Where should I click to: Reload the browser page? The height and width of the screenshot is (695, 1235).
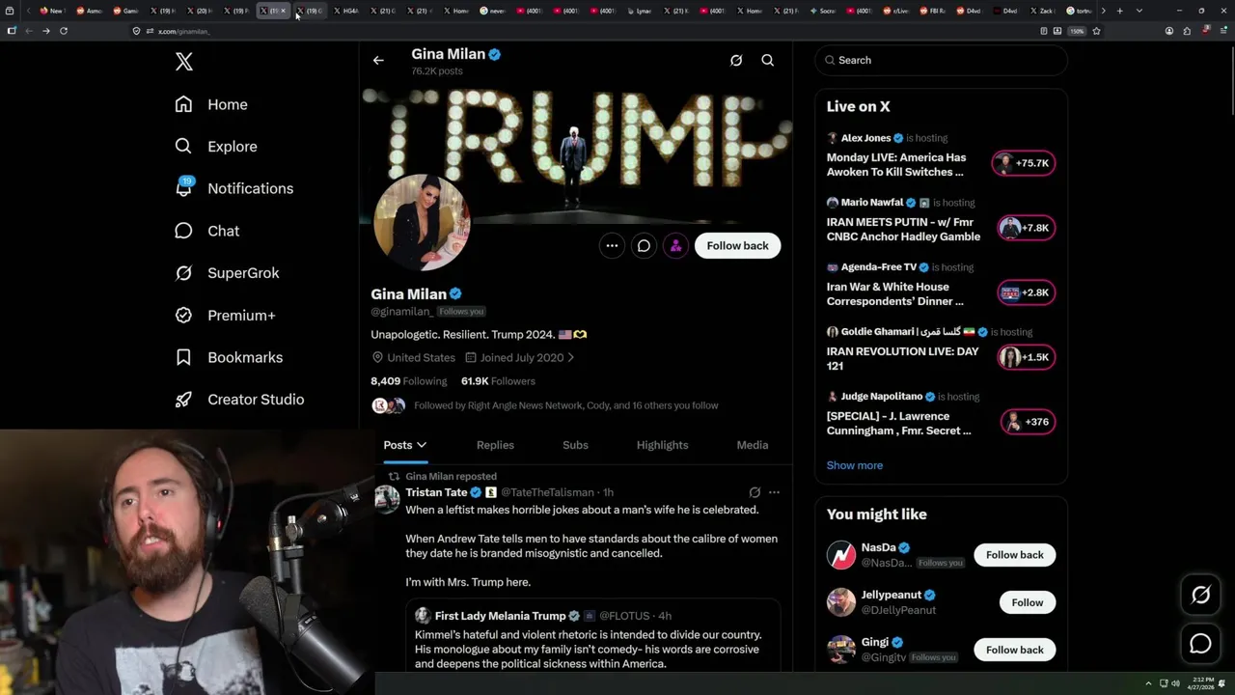[64, 31]
